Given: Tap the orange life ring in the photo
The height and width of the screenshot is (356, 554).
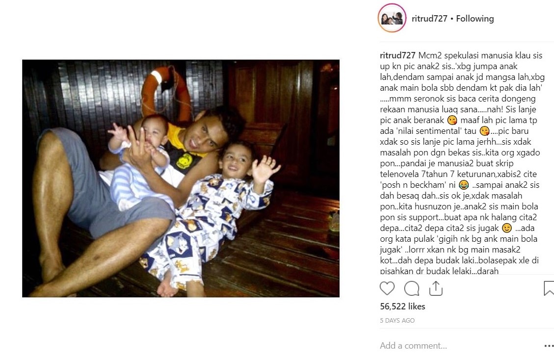Looking at the screenshot, I should click(x=166, y=94).
